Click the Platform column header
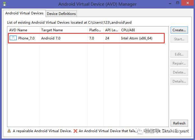The height and width of the screenshot is (140, 195). tap(95, 30)
